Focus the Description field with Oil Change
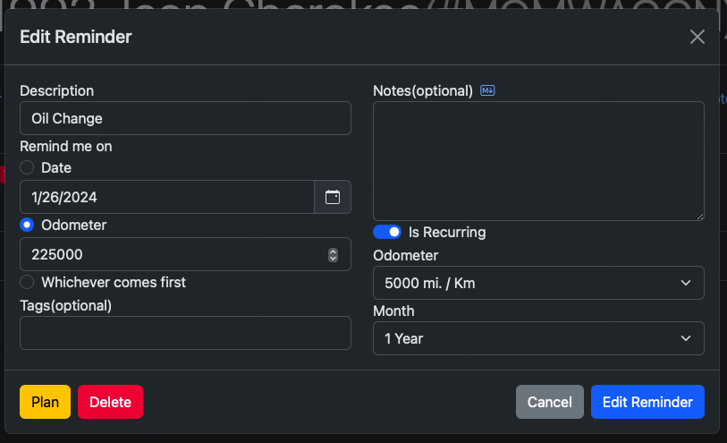The image size is (727, 443). pyautogui.click(x=185, y=118)
